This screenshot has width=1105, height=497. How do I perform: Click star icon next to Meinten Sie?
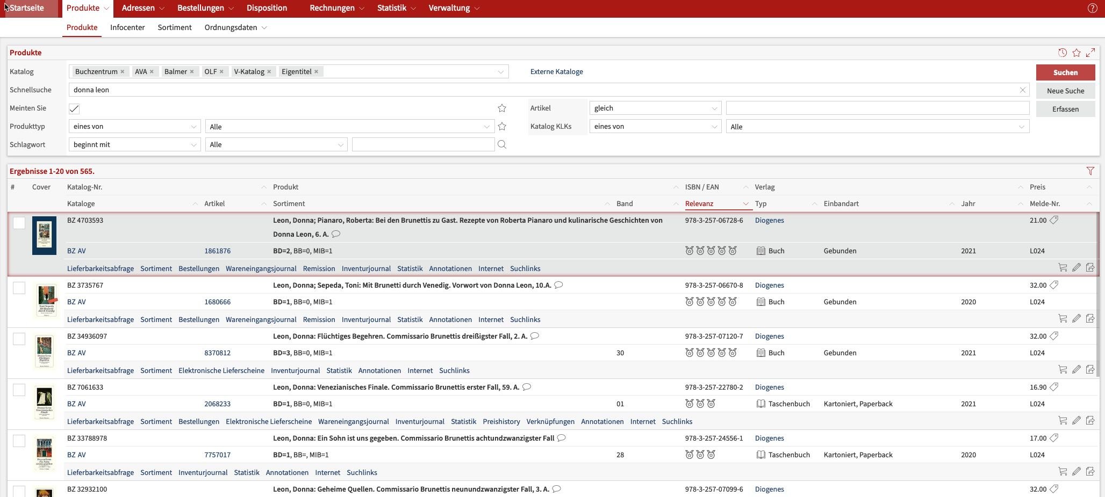pyautogui.click(x=502, y=108)
